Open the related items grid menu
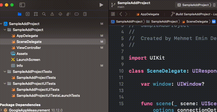This screenshot has height=112, width=217. click(x=113, y=14)
